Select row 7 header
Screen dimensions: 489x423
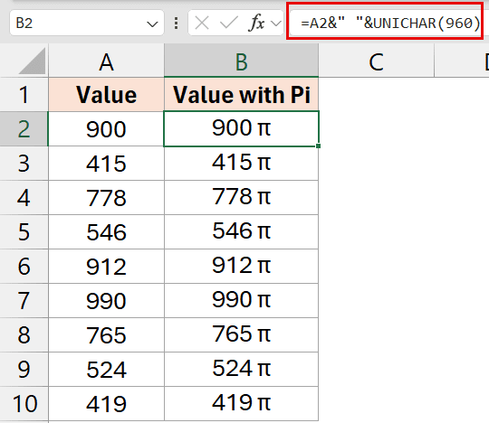(x=24, y=301)
